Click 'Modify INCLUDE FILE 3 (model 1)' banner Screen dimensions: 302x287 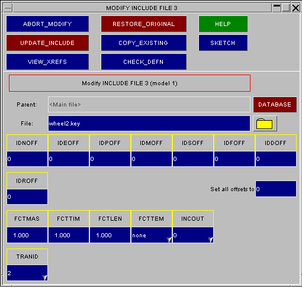[x=130, y=83]
